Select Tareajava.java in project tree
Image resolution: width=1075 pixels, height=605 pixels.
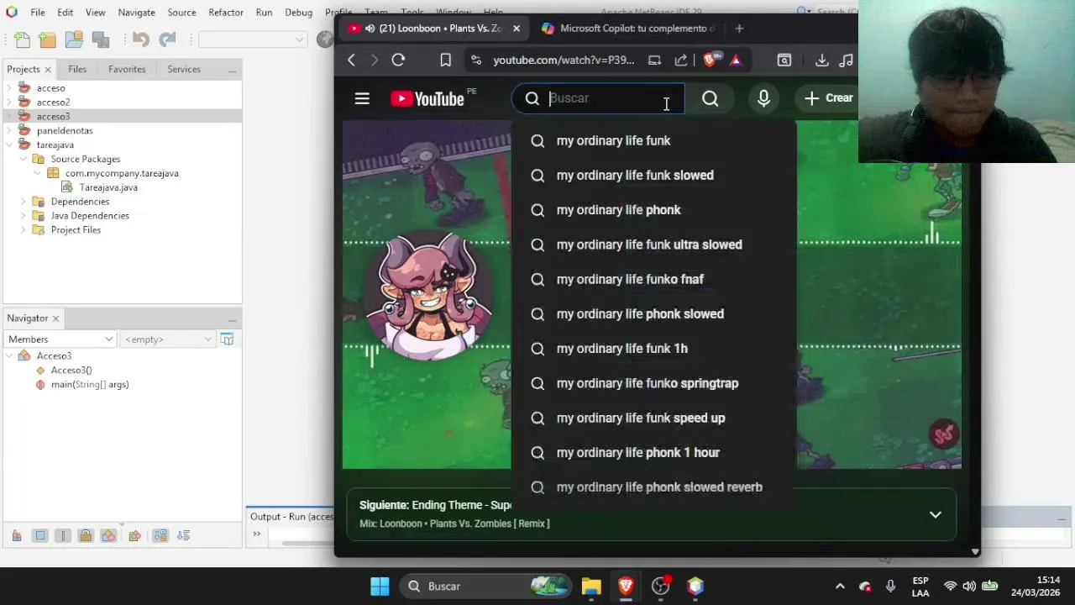click(108, 187)
